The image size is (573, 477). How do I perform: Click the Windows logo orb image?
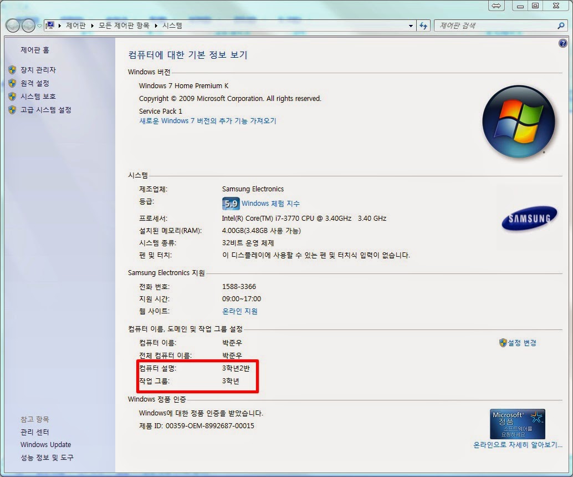tap(519, 121)
